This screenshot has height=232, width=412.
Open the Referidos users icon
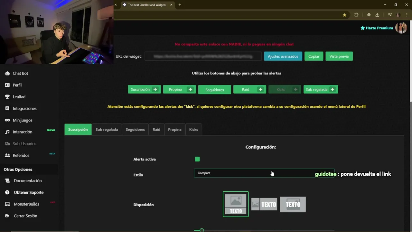click(x=7, y=155)
